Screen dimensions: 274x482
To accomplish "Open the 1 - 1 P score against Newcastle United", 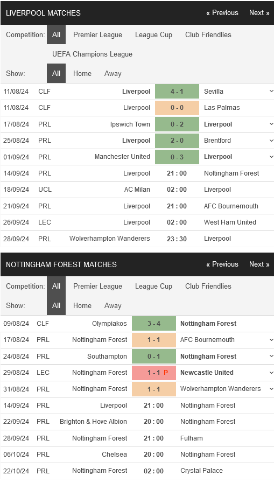I will click(x=154, y=373).
